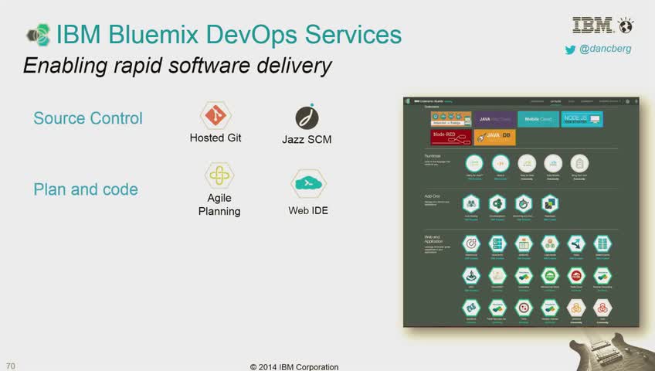This screenshot has height=371, width=655.
Task: Select the Node-RED boilerplate tile
Action: pos(451,137)
